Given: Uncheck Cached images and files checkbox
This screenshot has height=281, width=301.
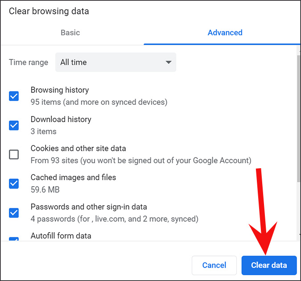Looking at the screenshot, I should [x=14, y=184].
